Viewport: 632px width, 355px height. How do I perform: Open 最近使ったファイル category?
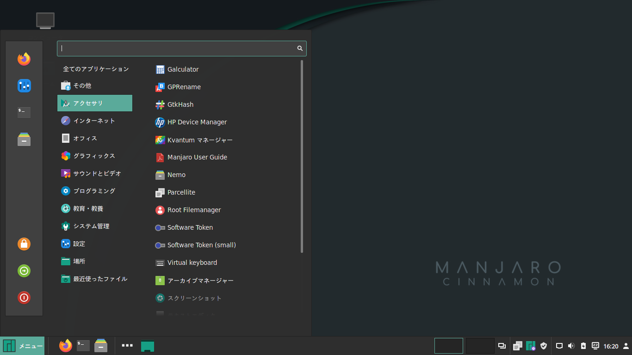click(x=95, y=279)
